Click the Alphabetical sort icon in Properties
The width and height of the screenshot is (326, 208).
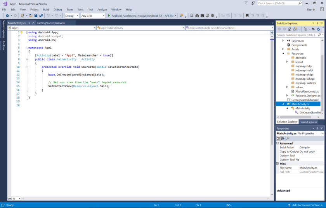283,138
